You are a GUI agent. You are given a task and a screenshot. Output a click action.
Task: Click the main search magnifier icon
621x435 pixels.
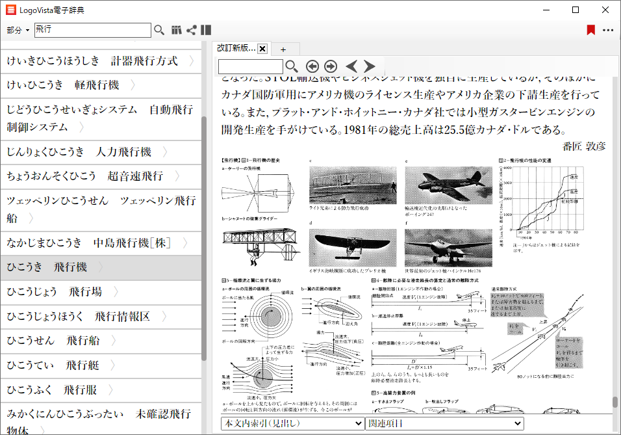[x=159, y=30]
